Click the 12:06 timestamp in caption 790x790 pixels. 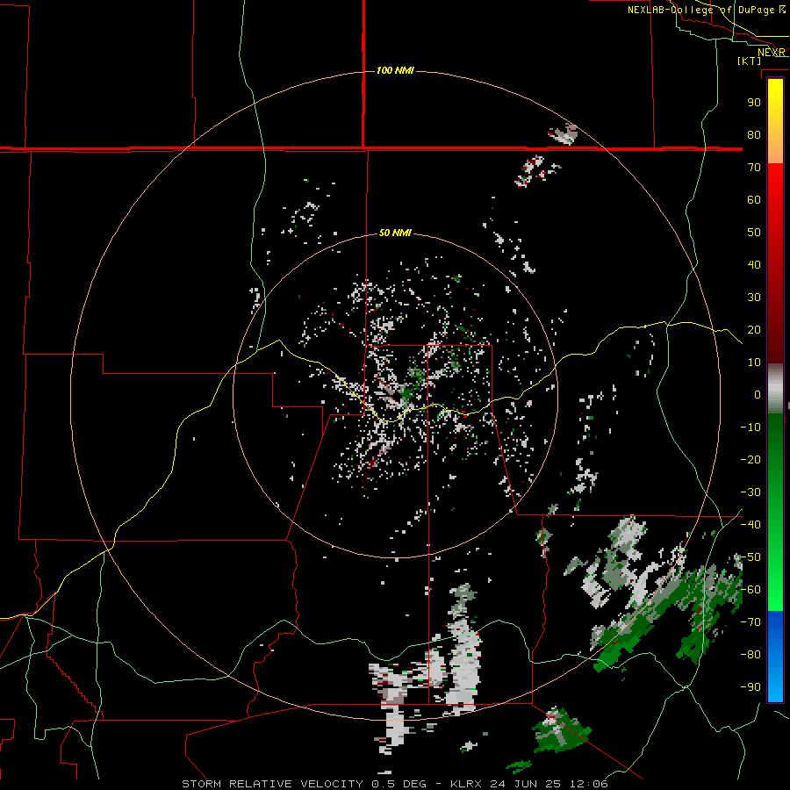click(589, 784)
